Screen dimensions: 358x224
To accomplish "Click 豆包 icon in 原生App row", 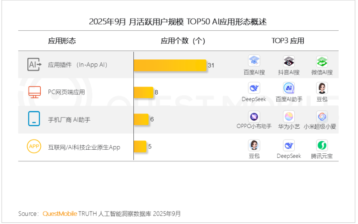I will click(254, 145).
